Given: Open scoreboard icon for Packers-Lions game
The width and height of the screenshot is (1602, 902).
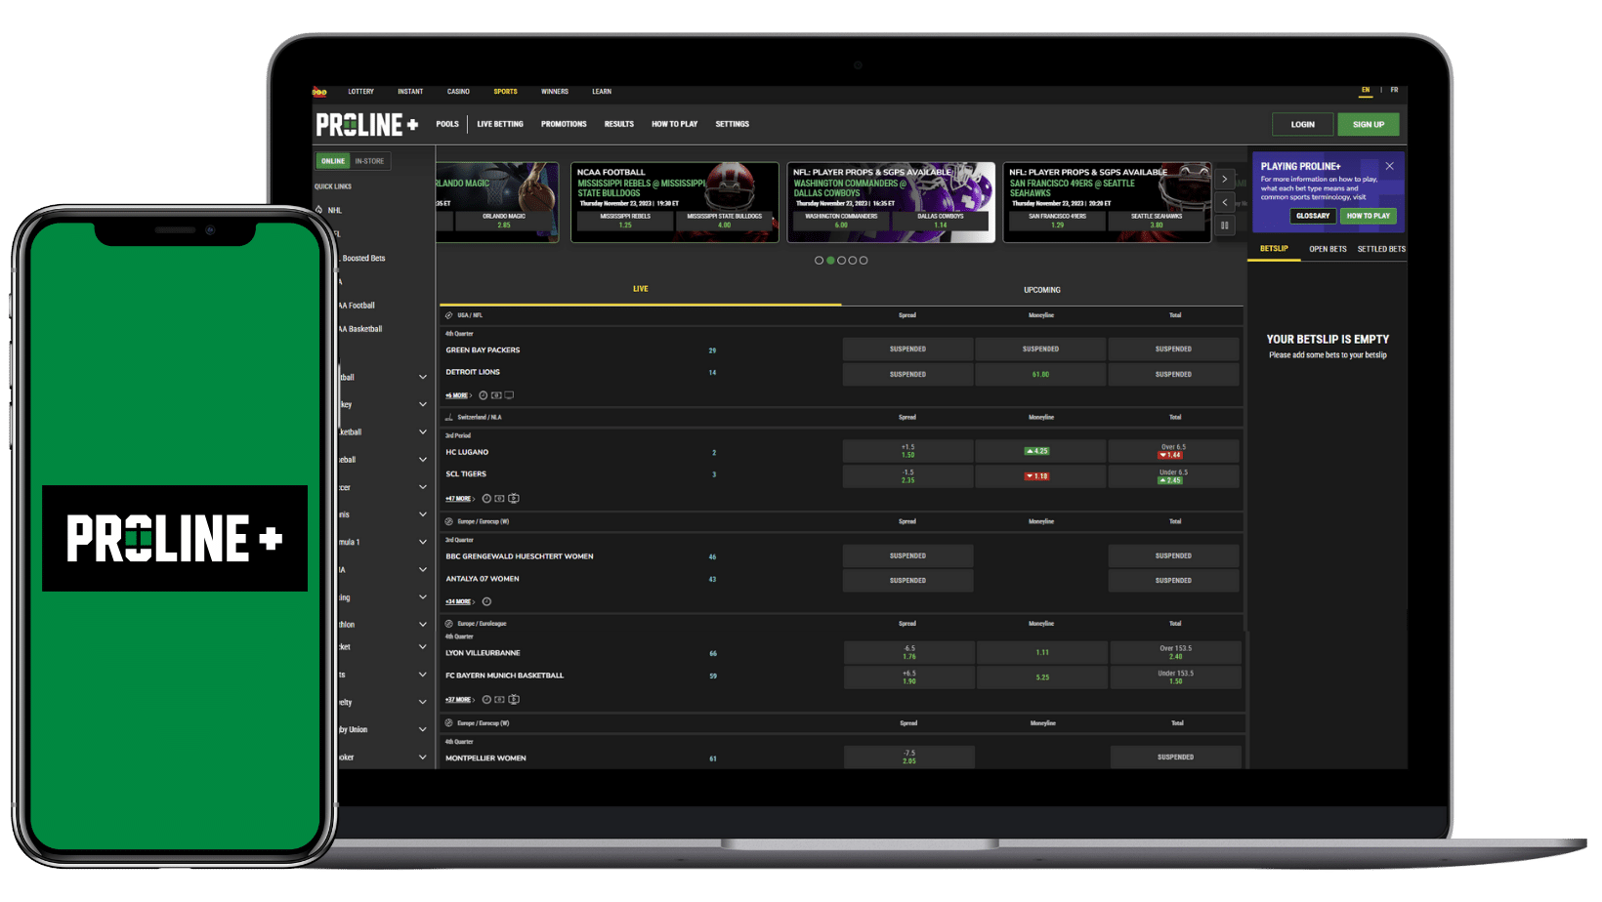Looking at the screenshot, I should (496, 395).
